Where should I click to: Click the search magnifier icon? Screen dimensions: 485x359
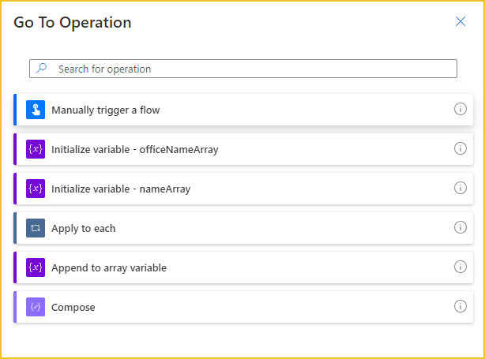point(41,69)
